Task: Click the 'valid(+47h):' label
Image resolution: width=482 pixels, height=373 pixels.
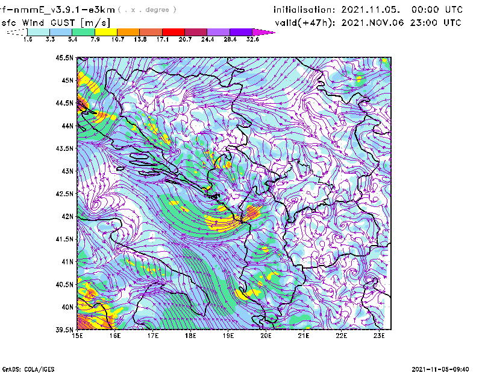Action: coord(305,23)
